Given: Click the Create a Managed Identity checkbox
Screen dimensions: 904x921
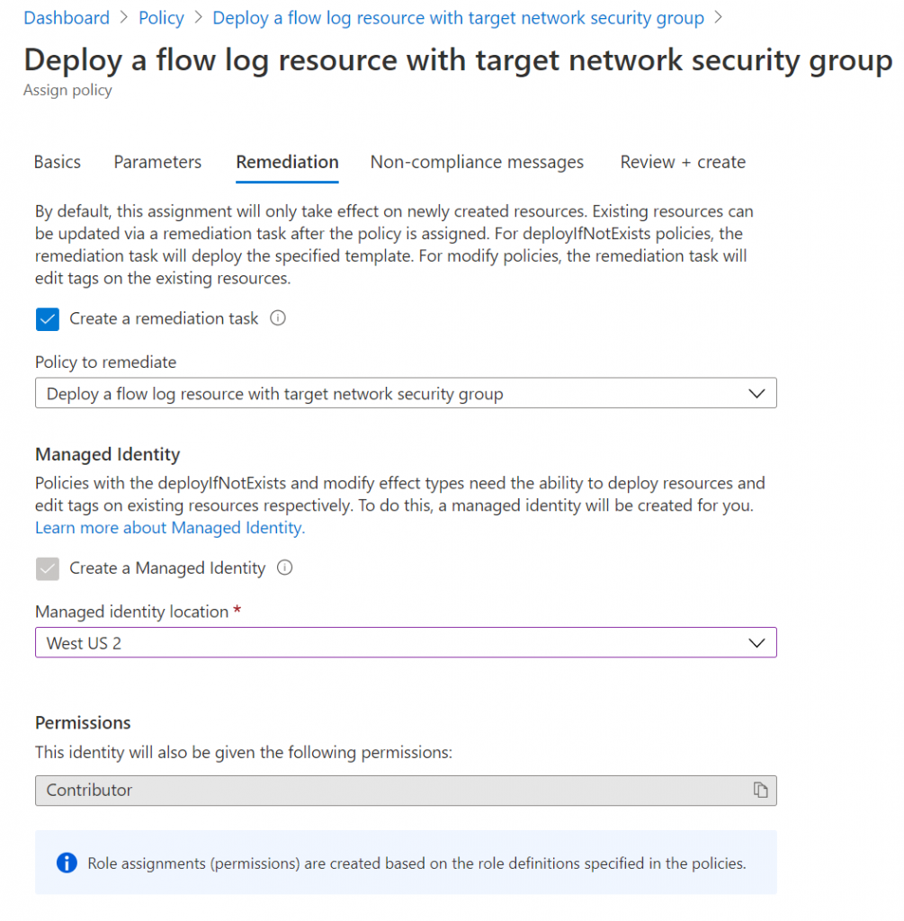Looking at the screenshot, I should (x=48, y=569).
